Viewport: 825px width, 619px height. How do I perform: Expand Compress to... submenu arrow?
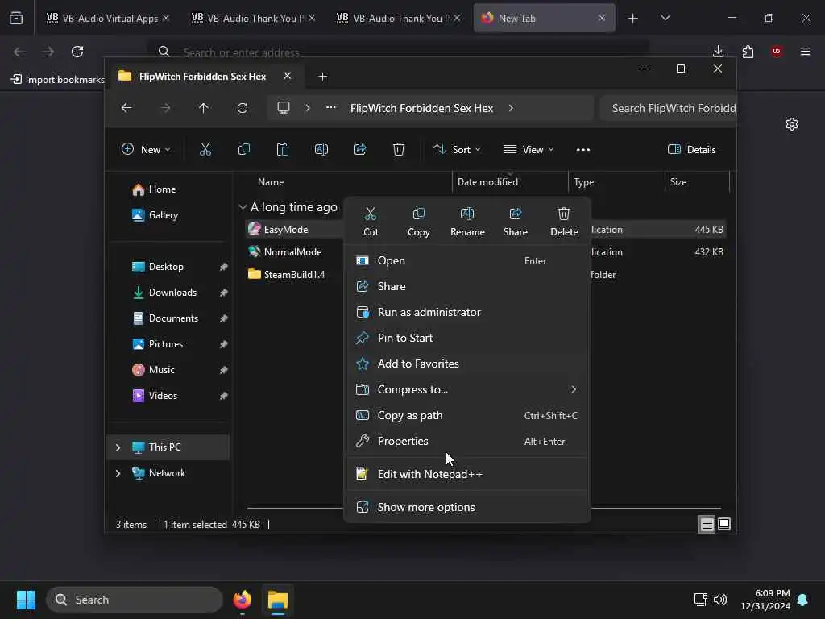pos(574,389)
